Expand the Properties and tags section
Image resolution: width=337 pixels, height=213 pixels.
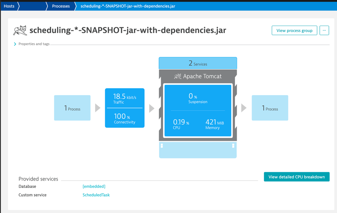tap(15, 44)
